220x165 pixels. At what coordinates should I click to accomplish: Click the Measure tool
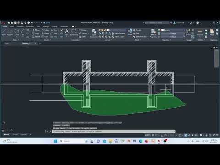(x=200, y=33)
